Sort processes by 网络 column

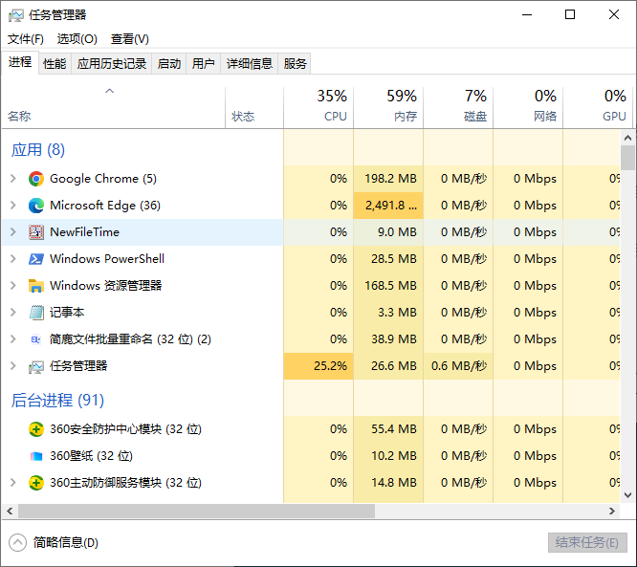528,108
